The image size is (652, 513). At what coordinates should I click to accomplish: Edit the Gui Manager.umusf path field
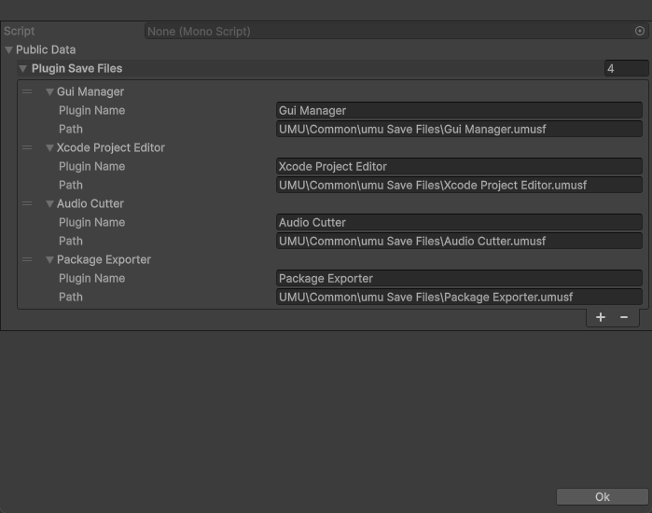click(x=459, y=130)
